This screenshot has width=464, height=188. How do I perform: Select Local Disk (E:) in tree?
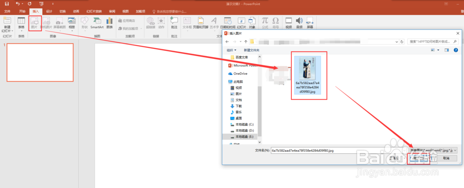(x=242, y=137)
